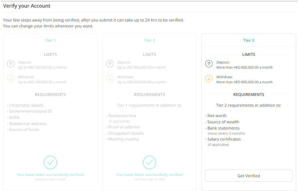Select the Tier 2 card heading
This screenshot has height=191, width=299.
[x=149, y=40]
